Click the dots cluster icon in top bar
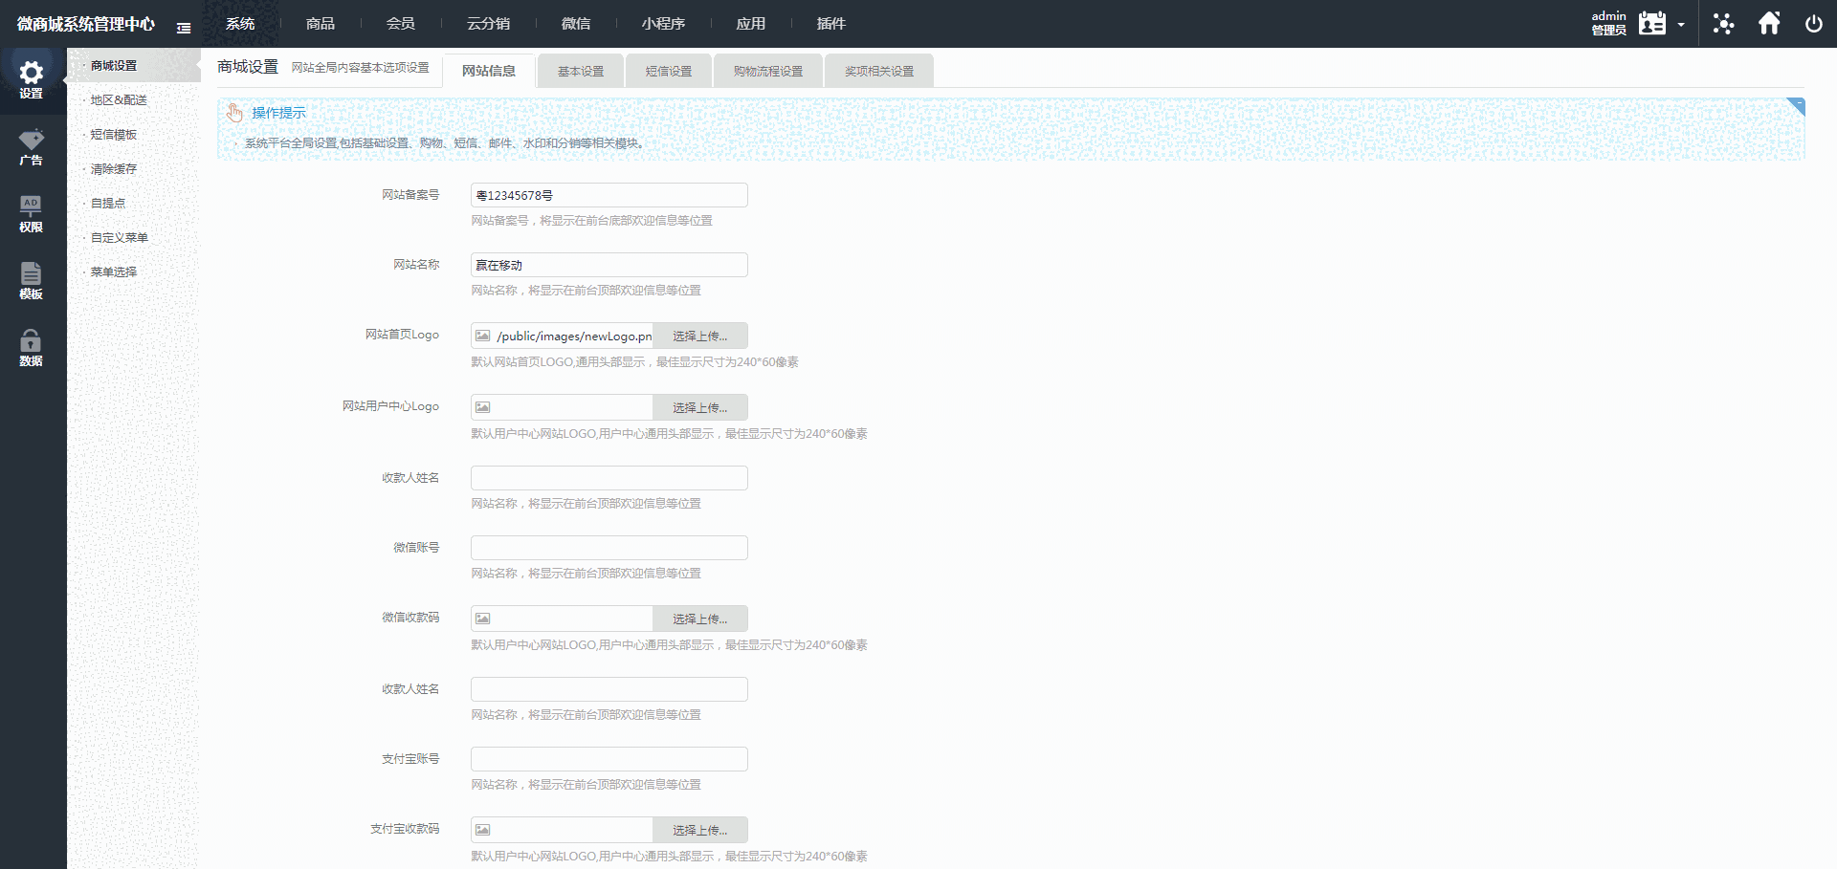Screen dimensions: 1837x869 (1723, 23)
